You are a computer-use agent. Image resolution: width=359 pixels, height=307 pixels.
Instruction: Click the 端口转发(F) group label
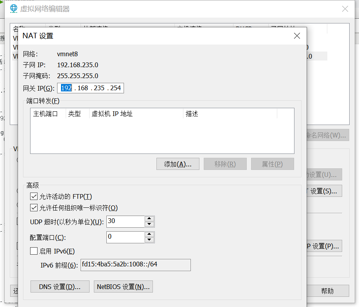click(43, 101)
